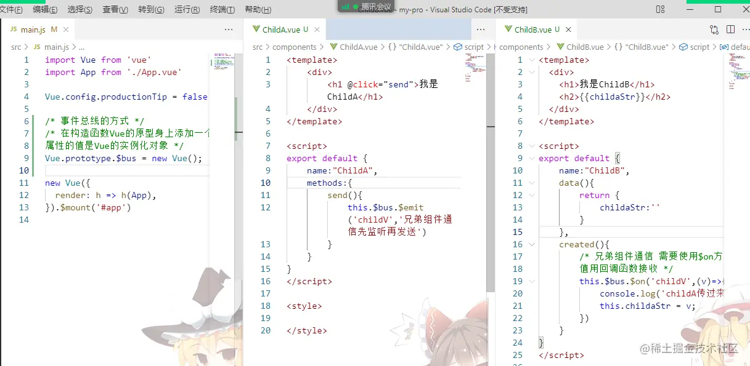
Task: Open the 查看(V) menu
Action: [115, 9]
